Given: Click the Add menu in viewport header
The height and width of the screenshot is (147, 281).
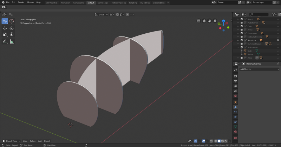Looking at the screenshot, I should point(40,141).
